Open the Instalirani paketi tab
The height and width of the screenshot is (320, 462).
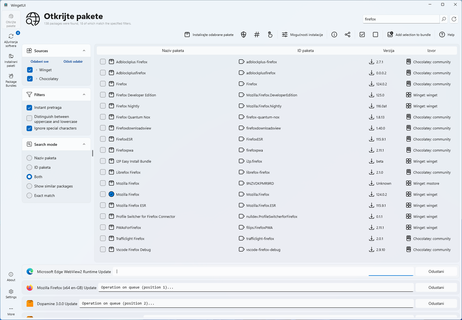[x=11, y=61]
